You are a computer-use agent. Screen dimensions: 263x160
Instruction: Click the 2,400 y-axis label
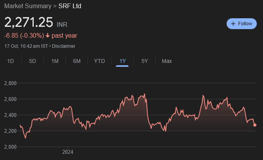click(10, 115)
